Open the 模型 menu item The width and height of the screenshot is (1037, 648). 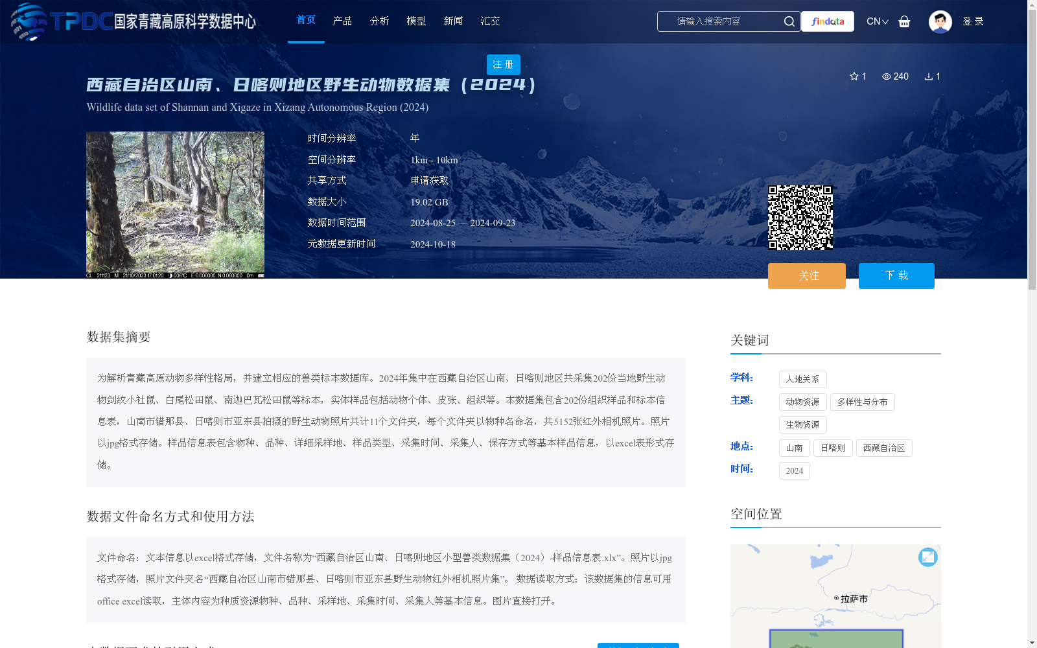(416, 21)
